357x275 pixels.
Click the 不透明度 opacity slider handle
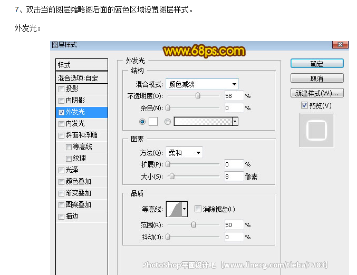click(x=198, y=96)
